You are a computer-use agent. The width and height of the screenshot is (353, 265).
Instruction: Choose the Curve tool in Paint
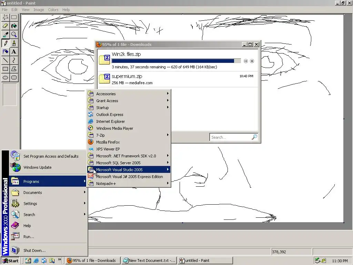point(14,60)
